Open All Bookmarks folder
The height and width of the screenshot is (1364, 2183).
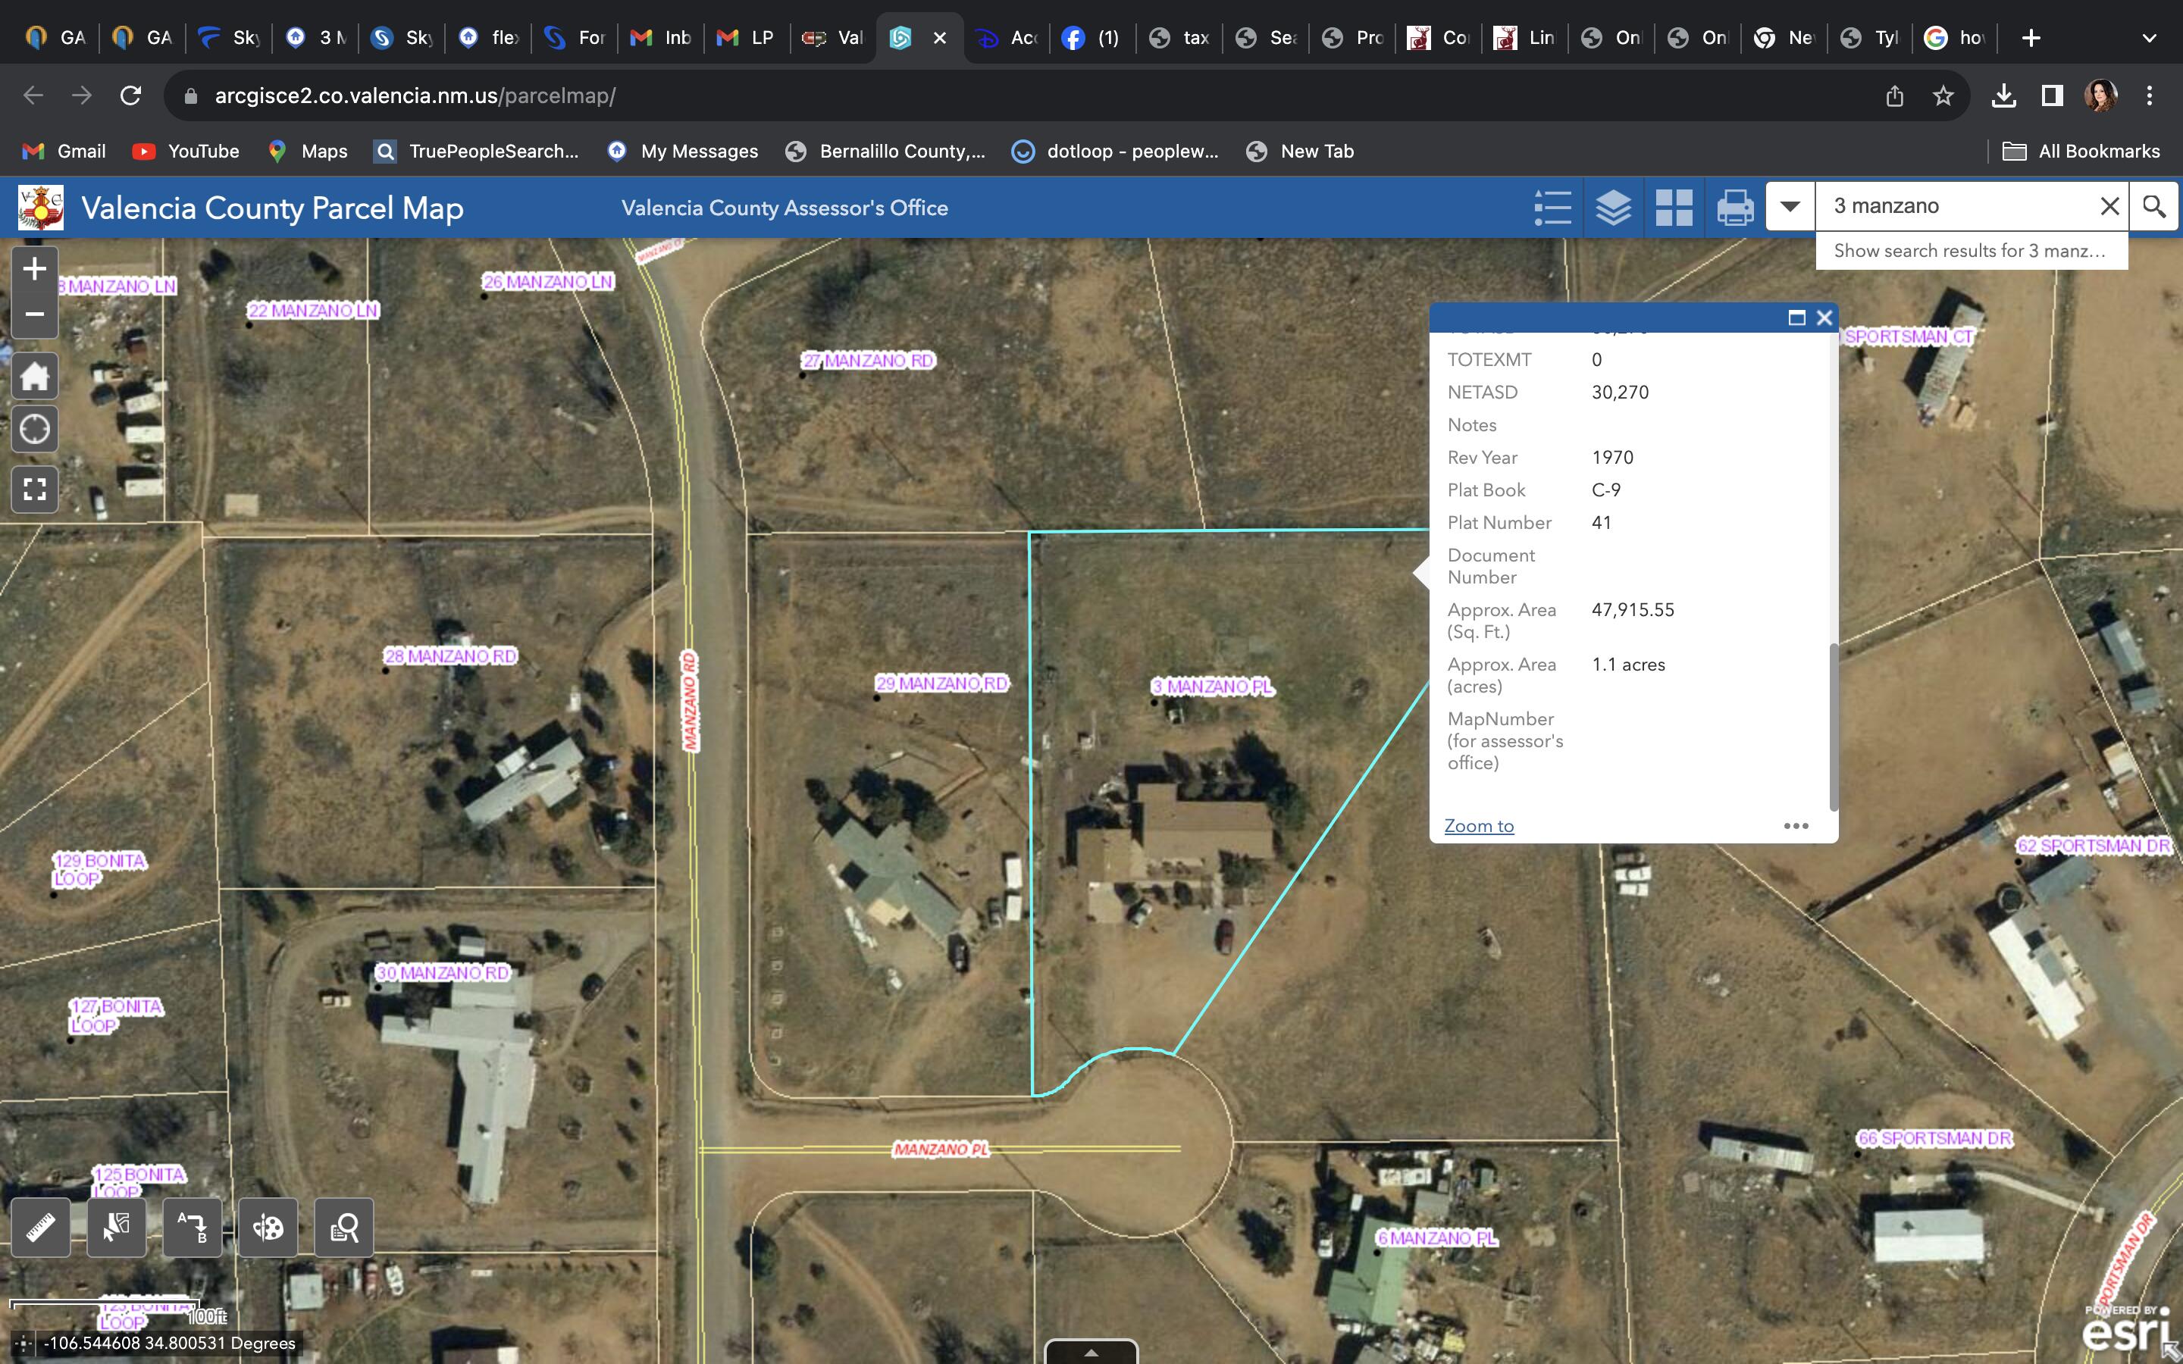click(2081, 152)
